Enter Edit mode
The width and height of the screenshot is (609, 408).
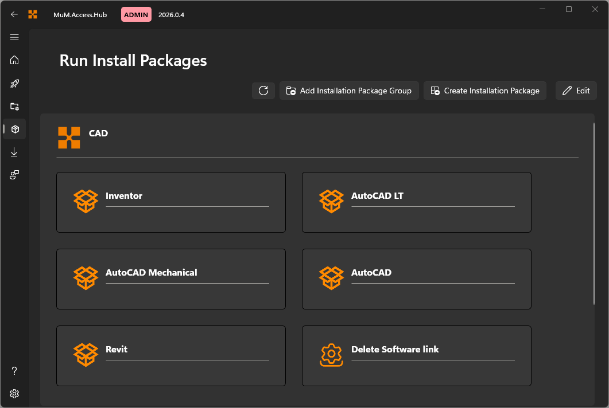(576, 90)
